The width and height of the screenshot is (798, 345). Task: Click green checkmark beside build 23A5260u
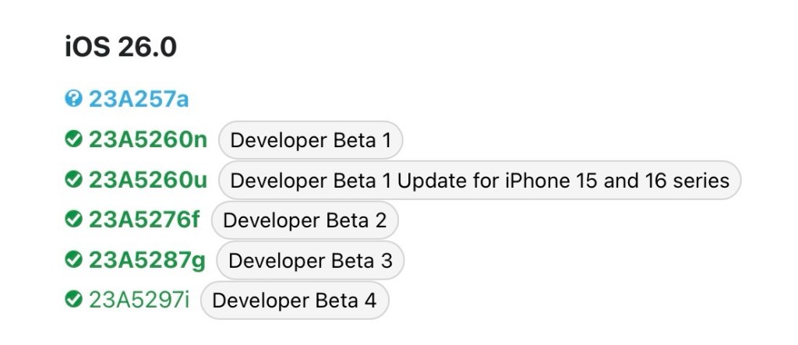click(74, 181)
